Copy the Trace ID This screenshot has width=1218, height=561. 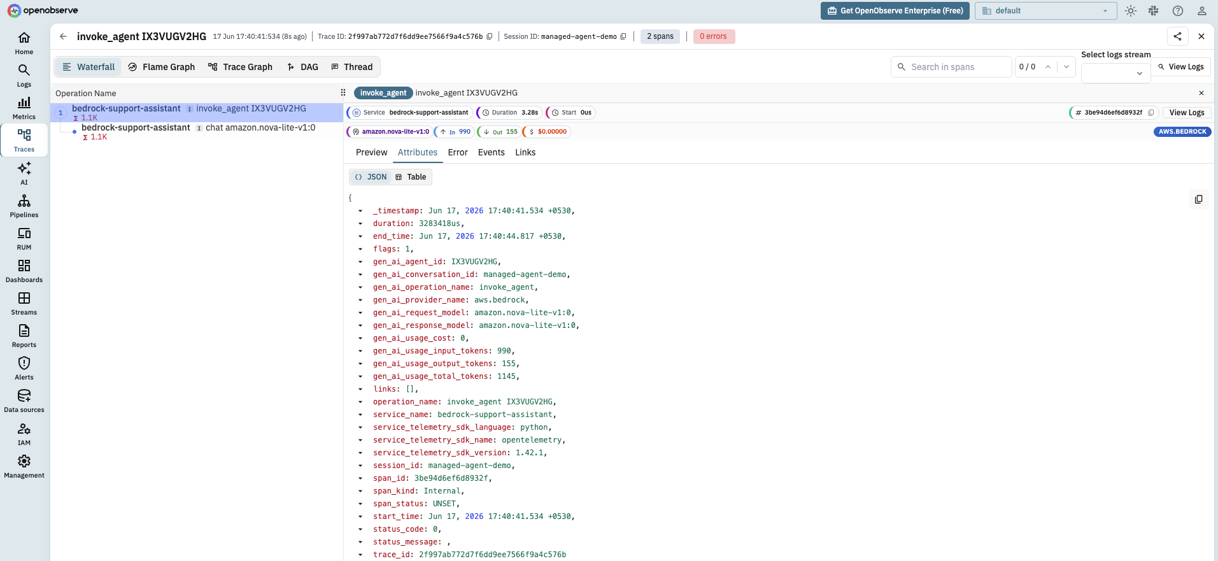(x=490, y=36)
